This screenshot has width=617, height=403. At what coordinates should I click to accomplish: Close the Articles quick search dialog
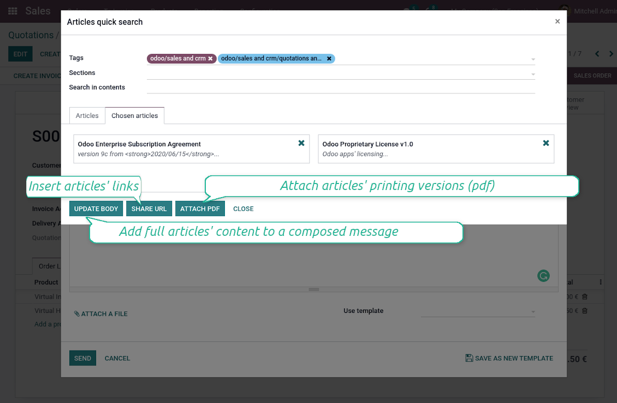point(557,22)
